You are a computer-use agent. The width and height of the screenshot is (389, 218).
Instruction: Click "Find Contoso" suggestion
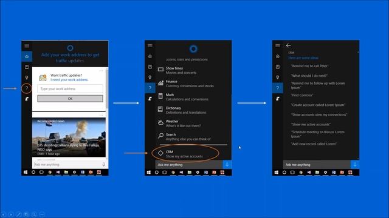coord(302,95)
